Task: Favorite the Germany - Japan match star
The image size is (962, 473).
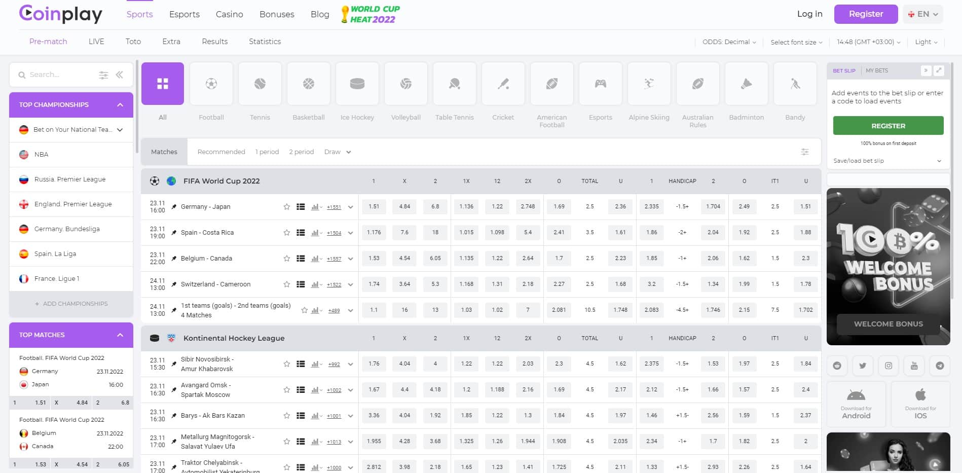Action: [x=287, y=207]
